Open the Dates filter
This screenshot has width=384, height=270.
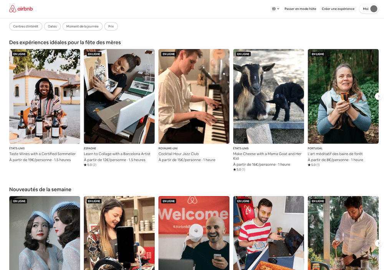[x=52, y=27]
